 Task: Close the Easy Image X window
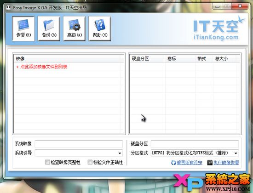[240, 6]
